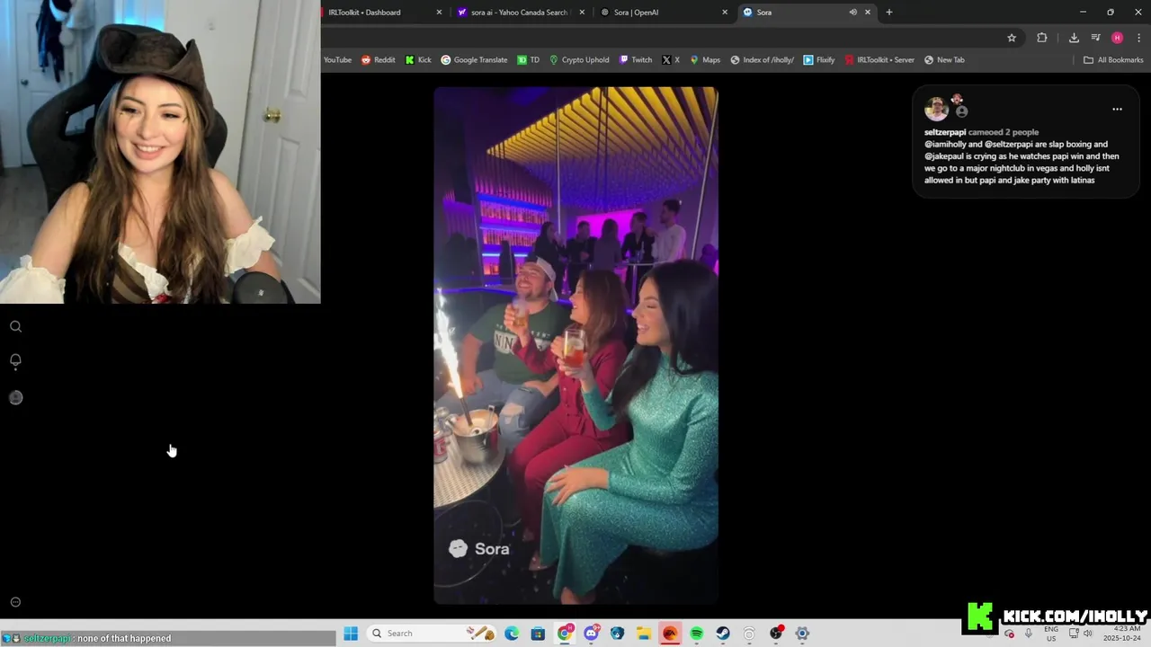Close the sora ai Yahoo Canada Search tab
The image size is (1151, 647).
click(582, 12)
